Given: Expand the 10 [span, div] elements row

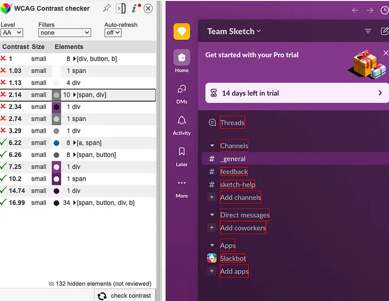Looking at the screenshot, I should tap(75, 95).
